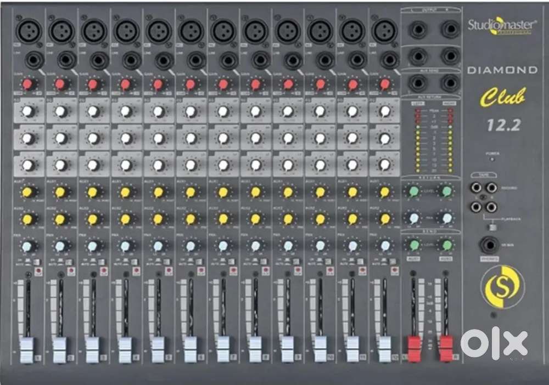The image size is (549, 385).
Task: Click the Studiomaster brand logo
Action: [x=502, y=26]
